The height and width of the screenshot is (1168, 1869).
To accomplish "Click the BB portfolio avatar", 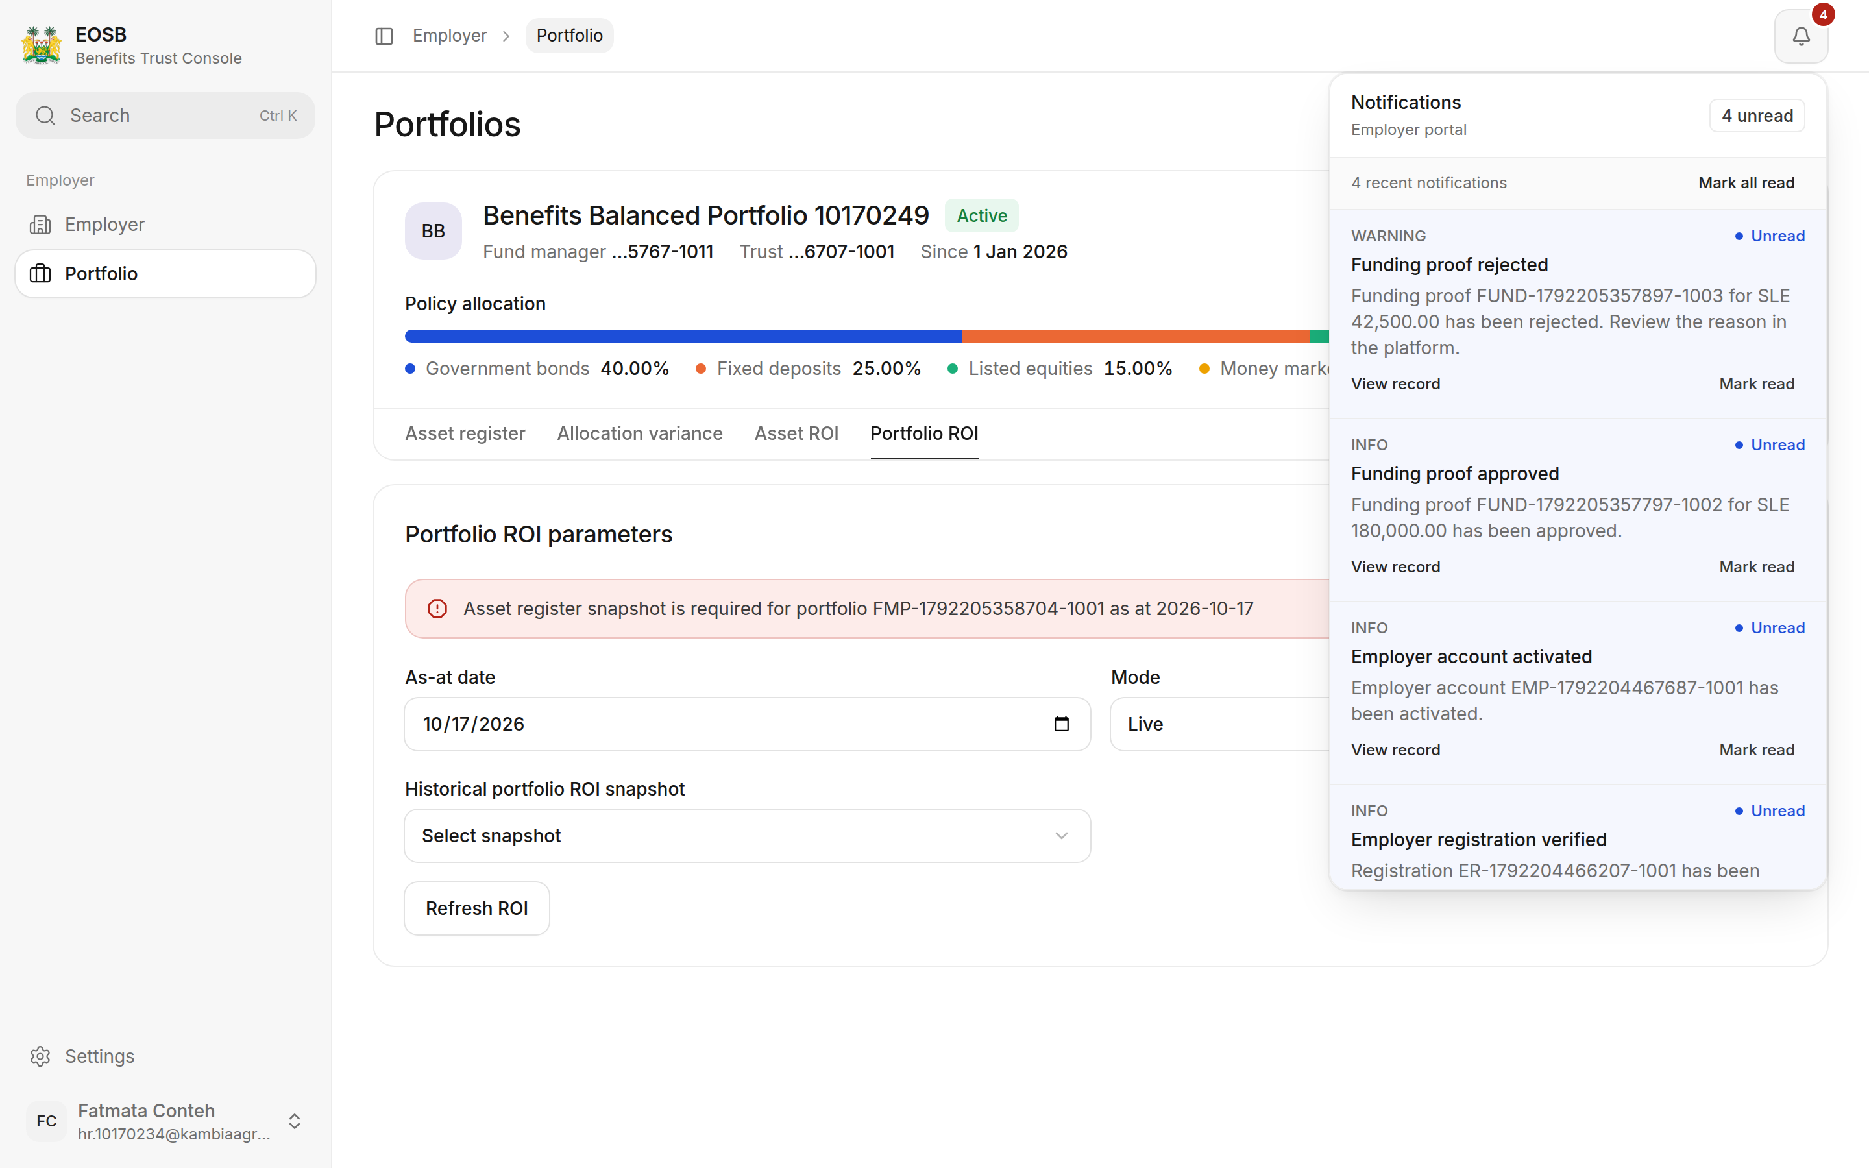I will pos(434,231).
